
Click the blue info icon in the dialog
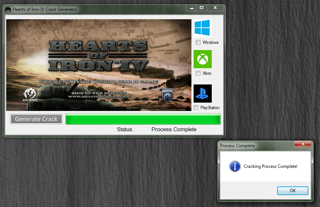point(235,166)
